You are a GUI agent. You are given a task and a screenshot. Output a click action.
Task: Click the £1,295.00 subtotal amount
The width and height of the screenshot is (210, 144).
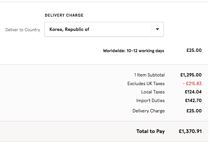point(191,75)
